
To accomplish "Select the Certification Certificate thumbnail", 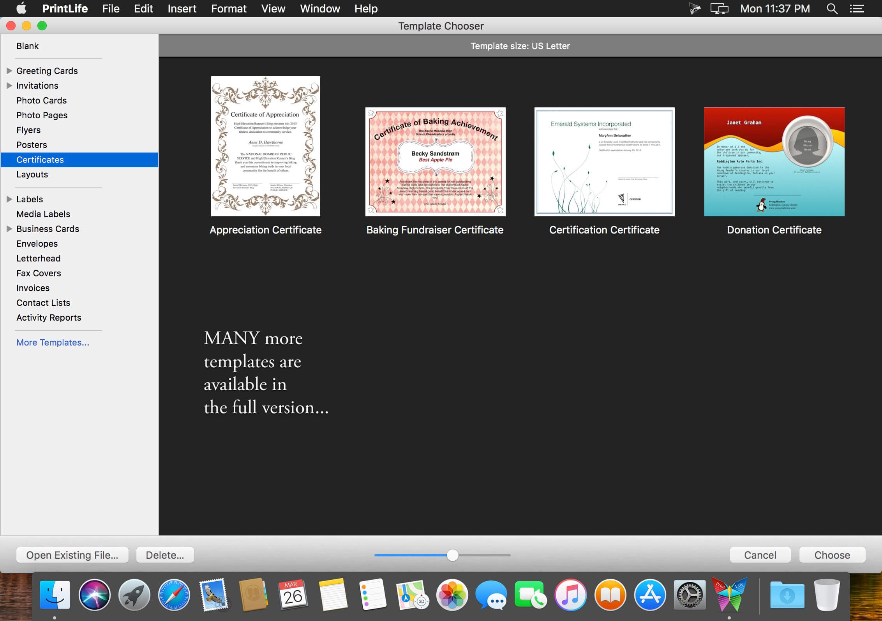I will coord(604,162).
